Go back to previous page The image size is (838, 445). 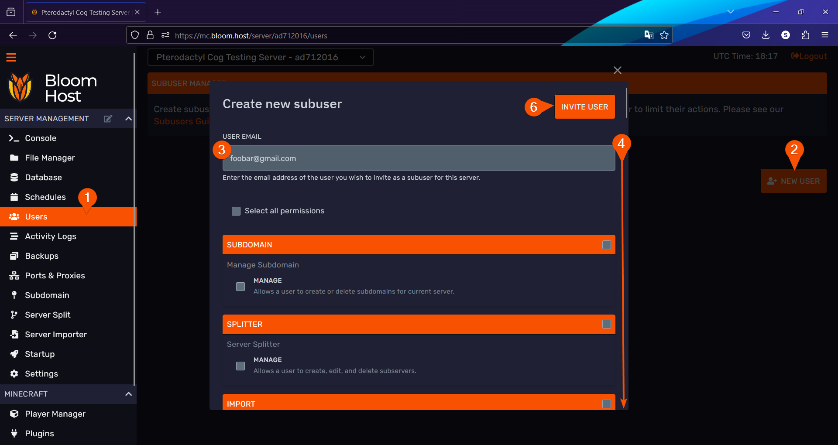click(x=13, y=35)
